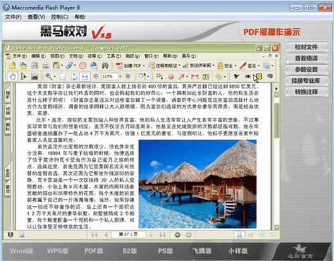Click the green Previous View button
334x261 pixels.
tap(178, 235)
